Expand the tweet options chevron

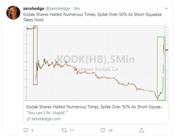coord(166,8)
